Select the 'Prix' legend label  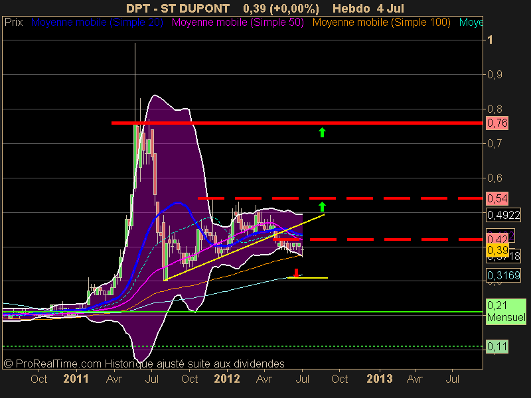point(13,23)
